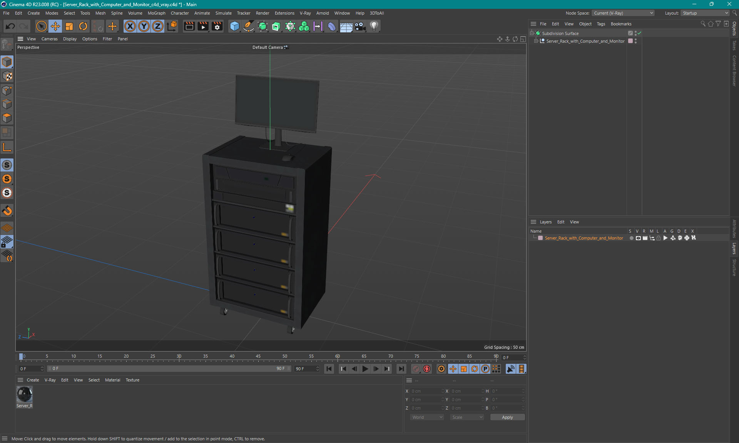Open Material Manager hamburger menu

tap(20, 380)
